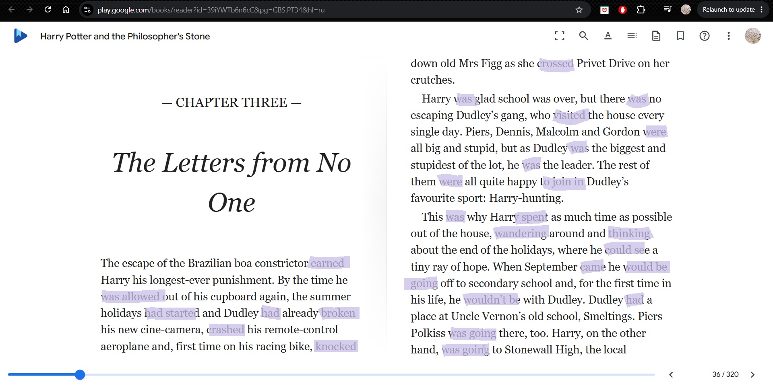Click the browser forward button
Screen dimensions: 773x388
coord(29,10)
